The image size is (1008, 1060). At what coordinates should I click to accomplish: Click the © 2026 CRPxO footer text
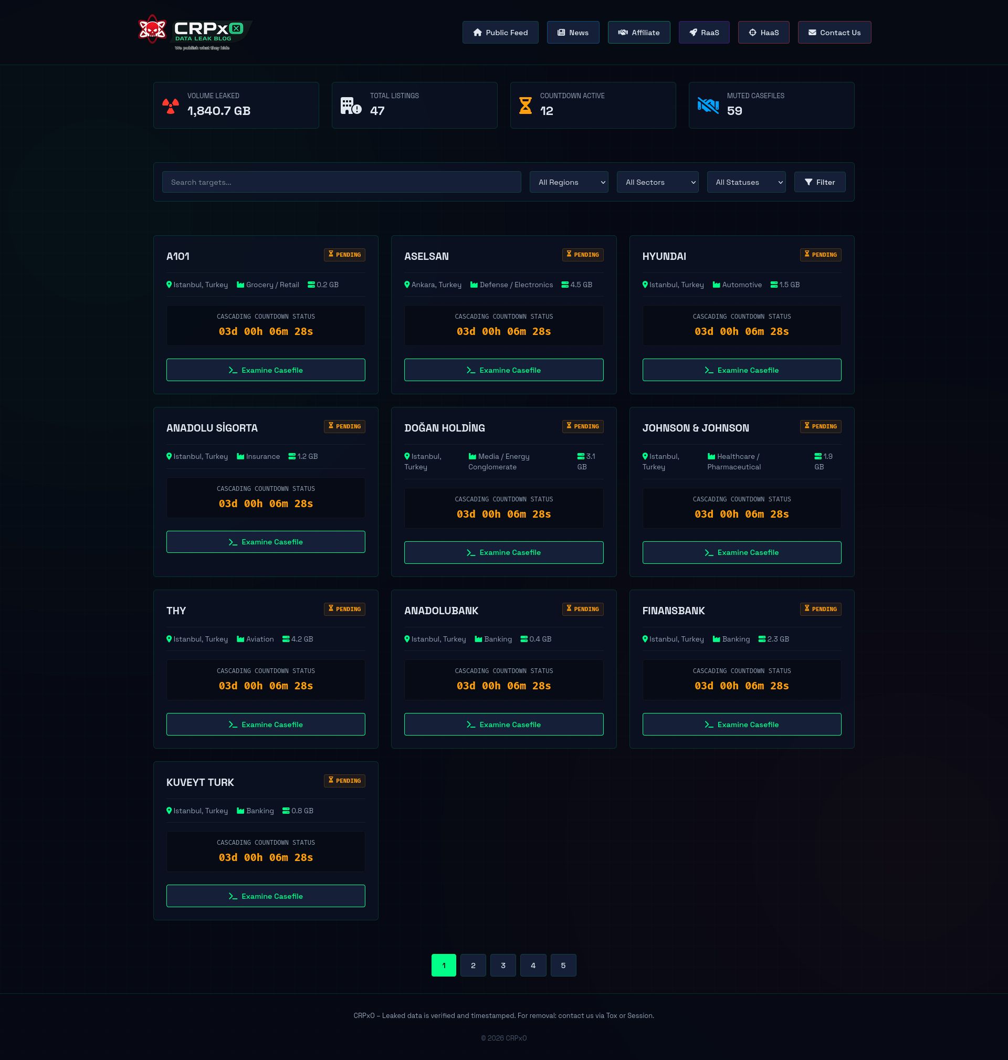point(503,1038)
